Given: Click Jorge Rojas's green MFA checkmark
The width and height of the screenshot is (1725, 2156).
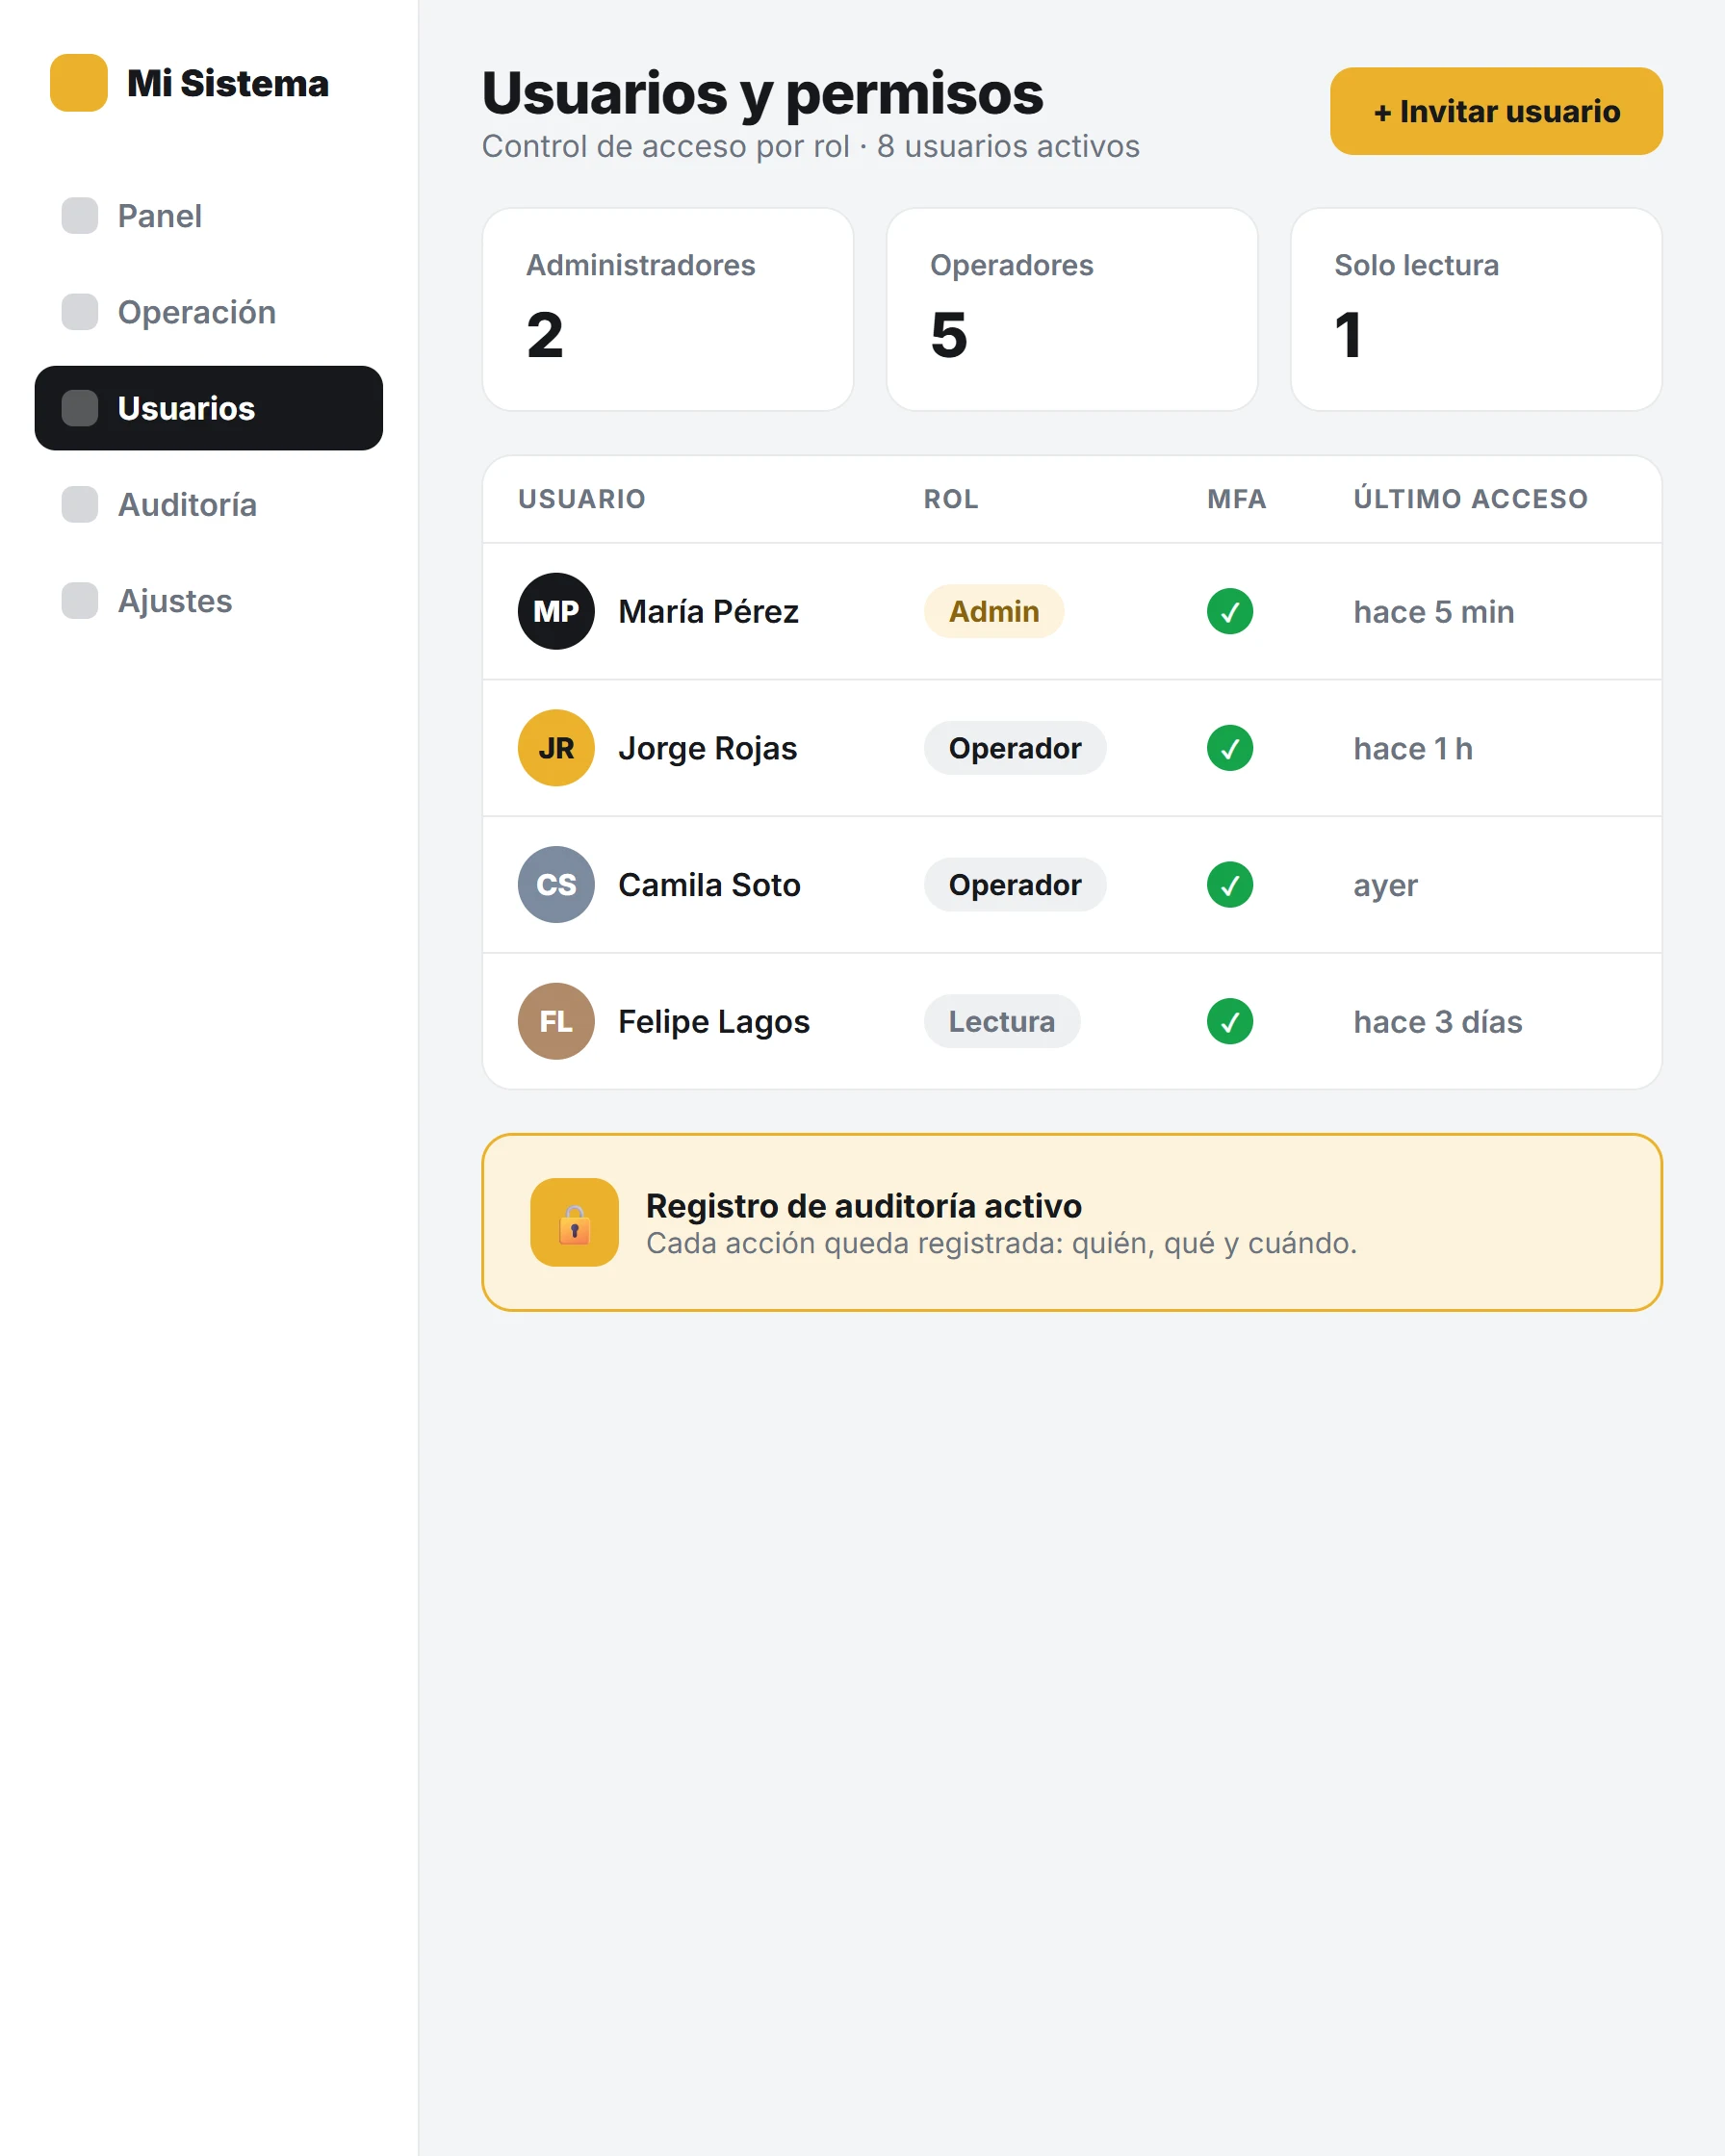Looking at the screenshot, I should 1230,748.
